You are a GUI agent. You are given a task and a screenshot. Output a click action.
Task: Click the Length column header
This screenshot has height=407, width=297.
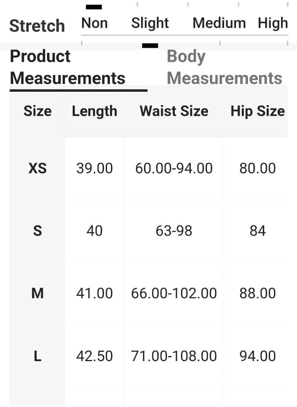click(94, 112)
